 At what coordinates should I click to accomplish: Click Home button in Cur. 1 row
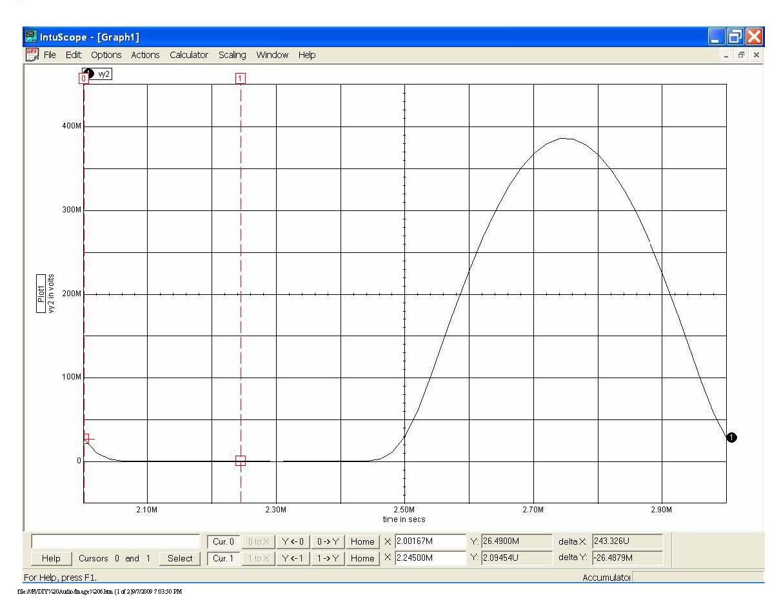[x=362, y=558]
